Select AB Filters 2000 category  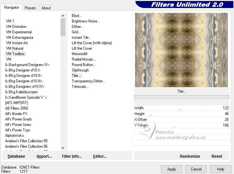(x=16, y=108)
